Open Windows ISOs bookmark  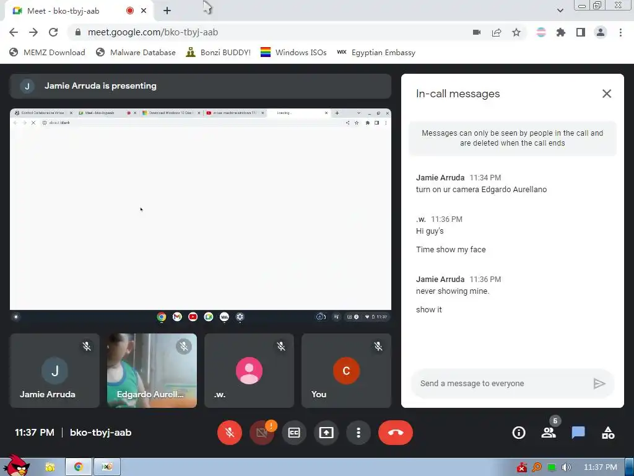[293, 52]
